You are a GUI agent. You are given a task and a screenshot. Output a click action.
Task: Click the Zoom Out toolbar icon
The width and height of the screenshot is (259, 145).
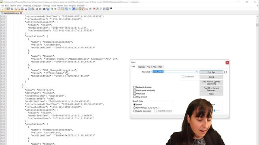point(55,9)
